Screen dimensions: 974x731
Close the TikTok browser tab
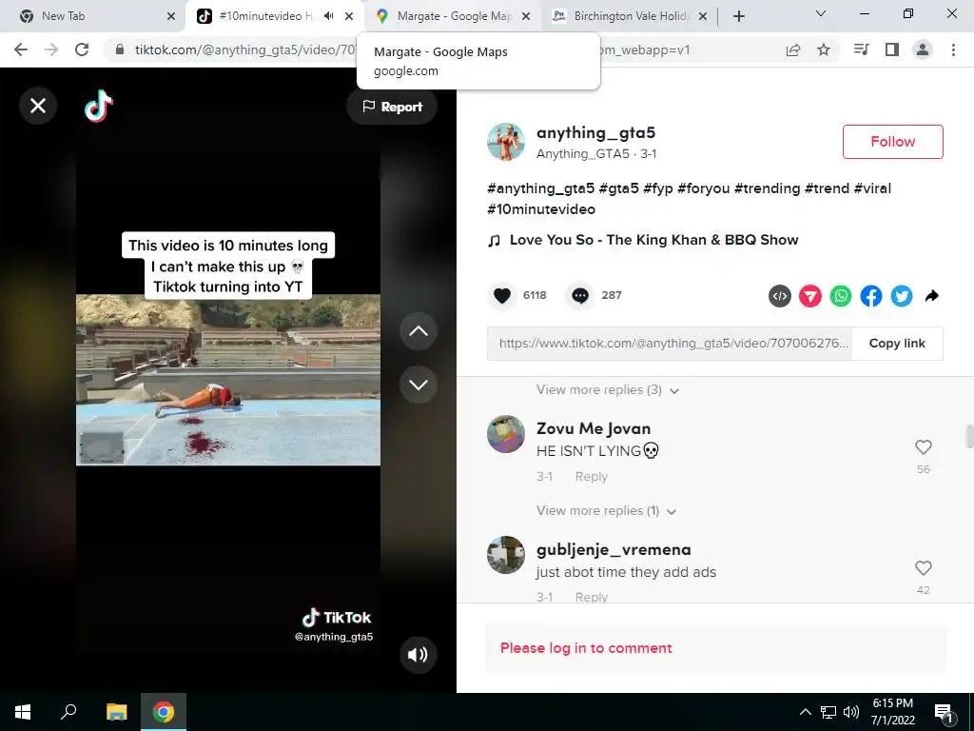coord(350,16)
